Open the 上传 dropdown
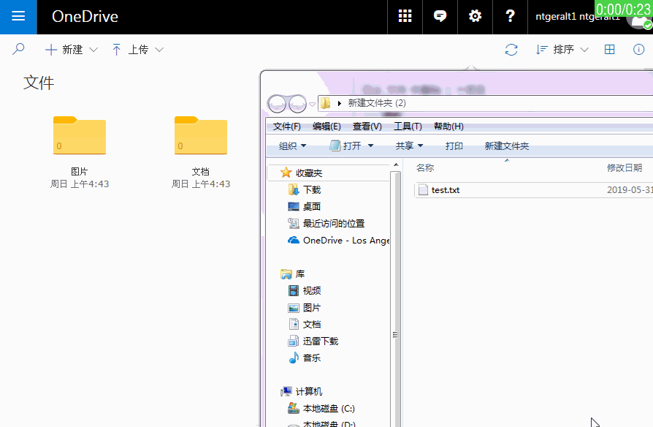Image resolution: width=653 pixels, height=427 pixels. click(x=137, y=50)
